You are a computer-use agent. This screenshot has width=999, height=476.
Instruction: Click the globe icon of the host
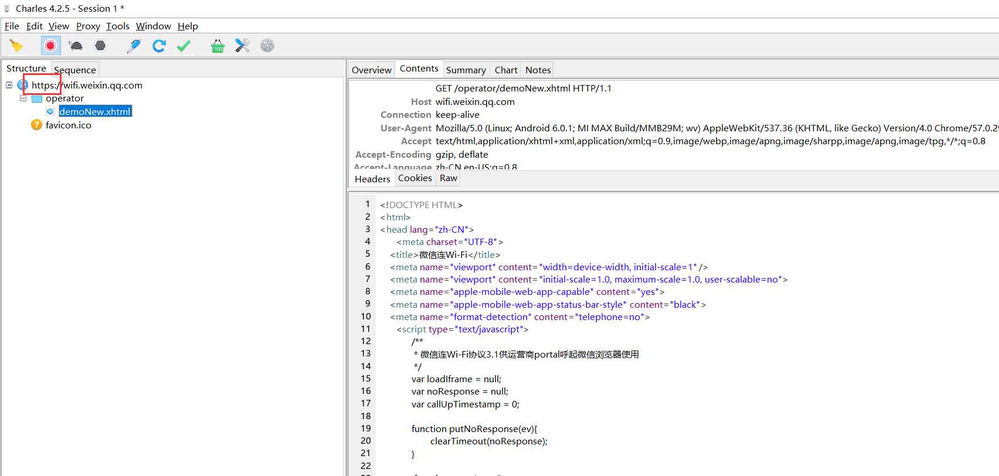(23, 85)
